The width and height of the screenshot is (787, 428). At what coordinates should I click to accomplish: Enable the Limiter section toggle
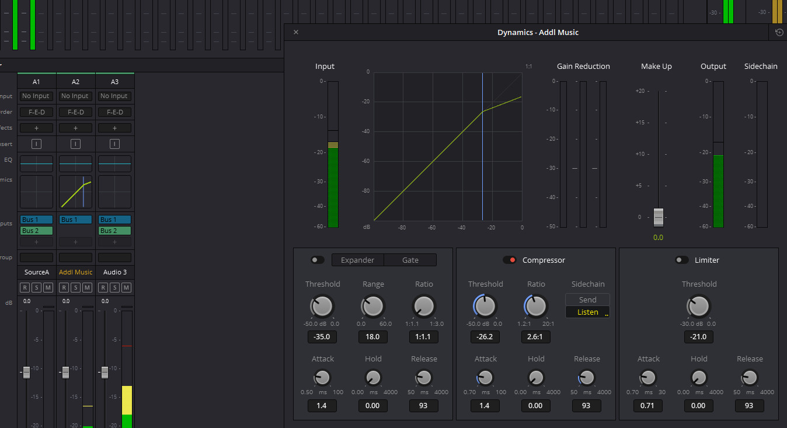(x=682, y=260)
